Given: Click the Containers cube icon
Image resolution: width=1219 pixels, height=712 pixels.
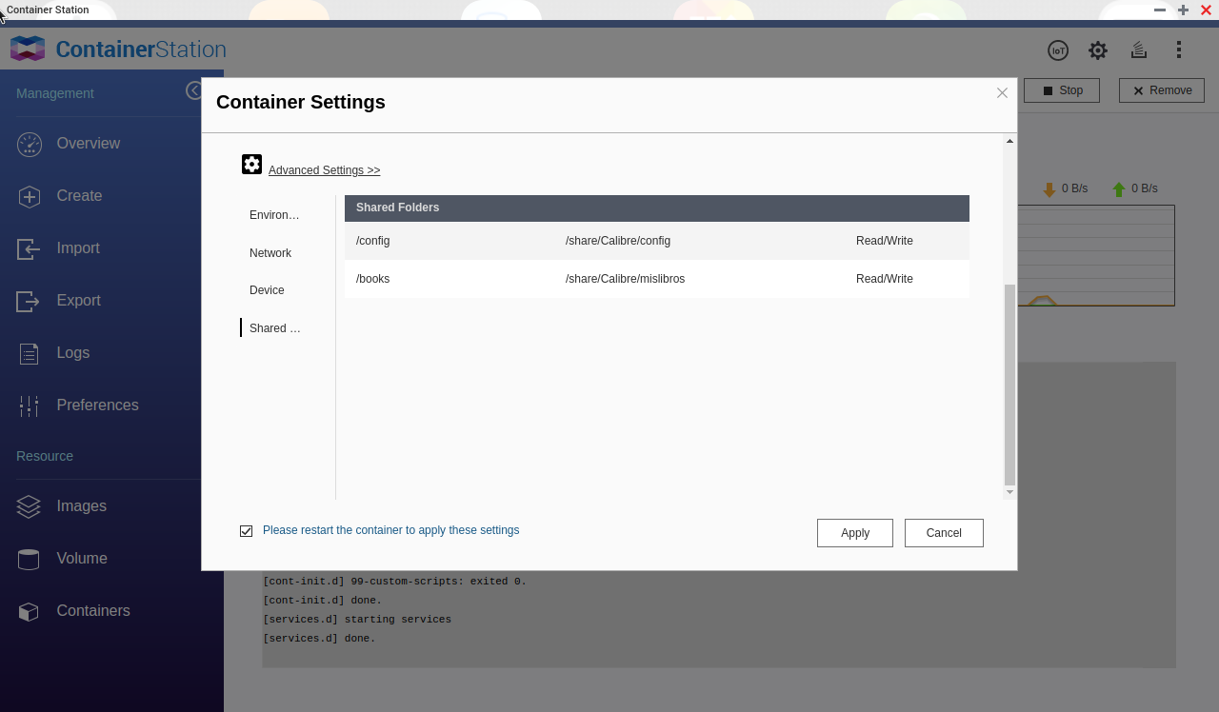Looking at the screenshot, I should pyautogui.click(x=29, y=611).
